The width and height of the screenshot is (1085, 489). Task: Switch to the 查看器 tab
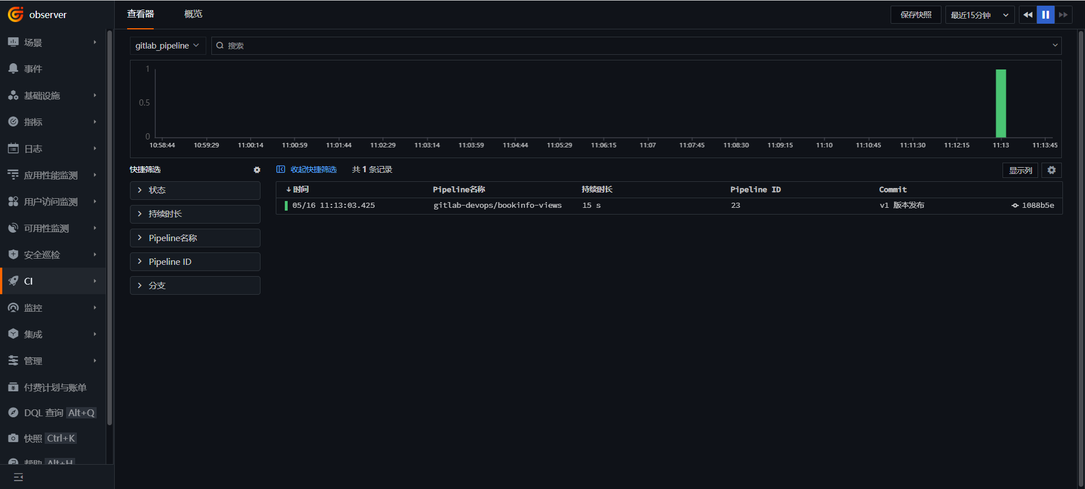point(140,14)
